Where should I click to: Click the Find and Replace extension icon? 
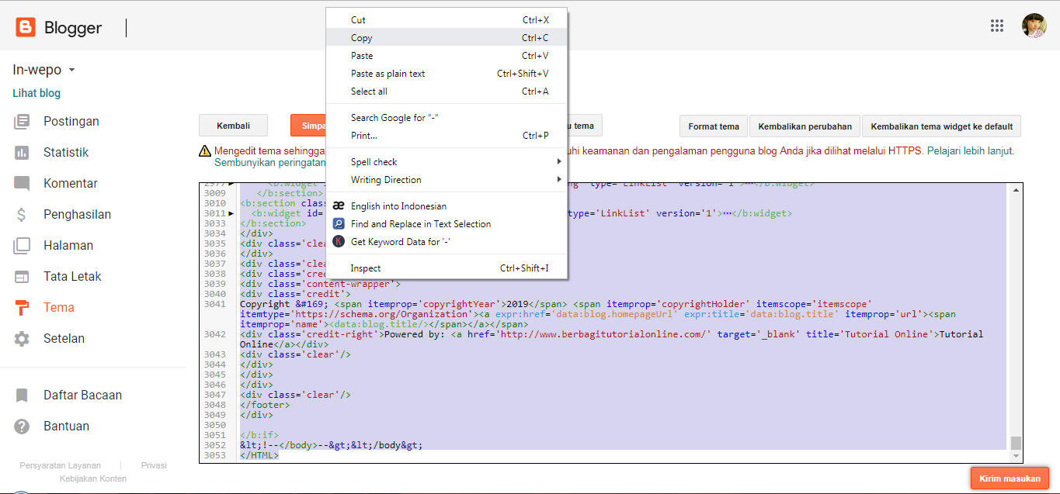click(339, 223)
